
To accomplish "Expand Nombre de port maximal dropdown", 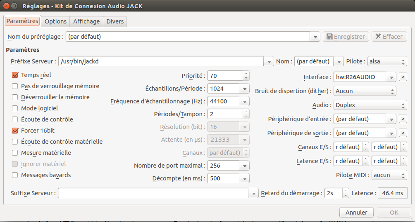I will [x=245, y=166].
